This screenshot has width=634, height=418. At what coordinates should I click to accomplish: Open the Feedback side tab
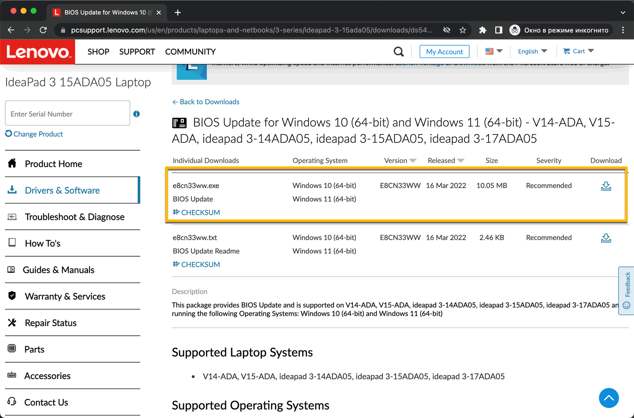(626, 290)
